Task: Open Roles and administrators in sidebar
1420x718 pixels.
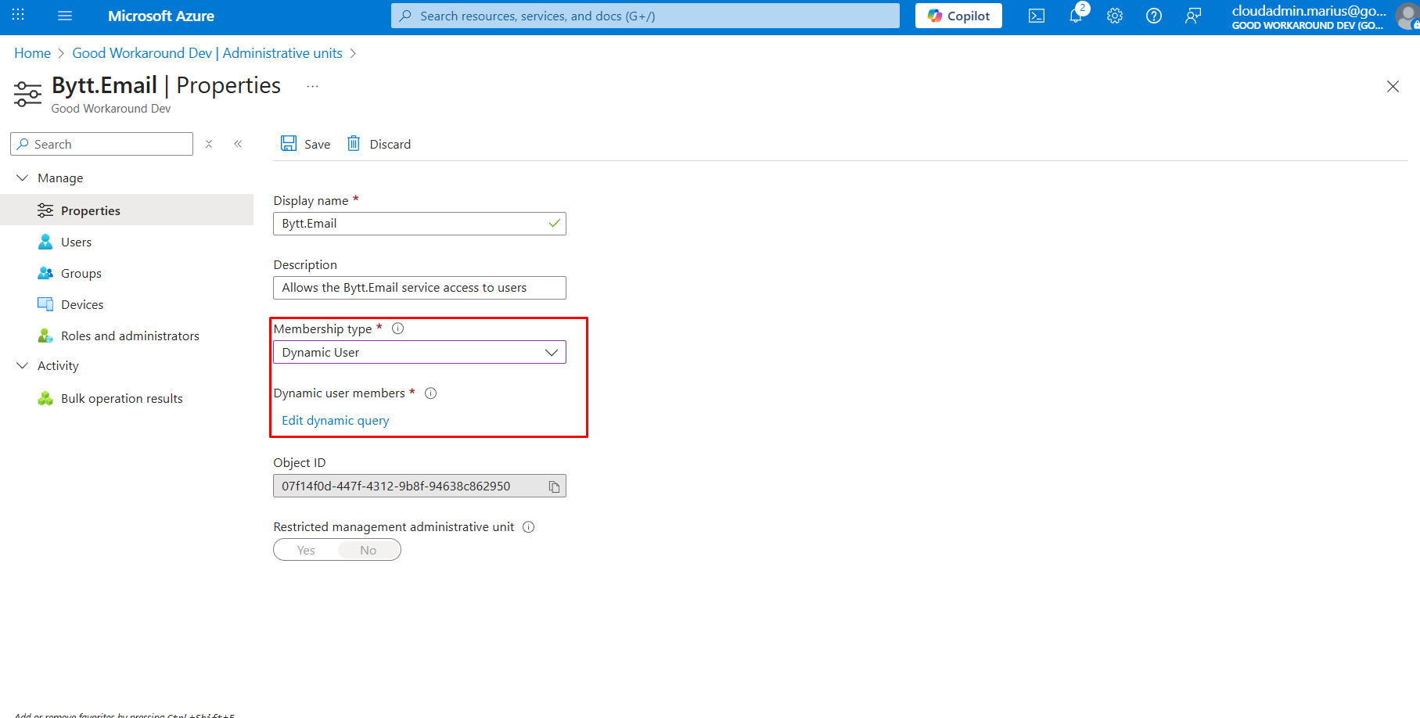Action: (130, 336)
